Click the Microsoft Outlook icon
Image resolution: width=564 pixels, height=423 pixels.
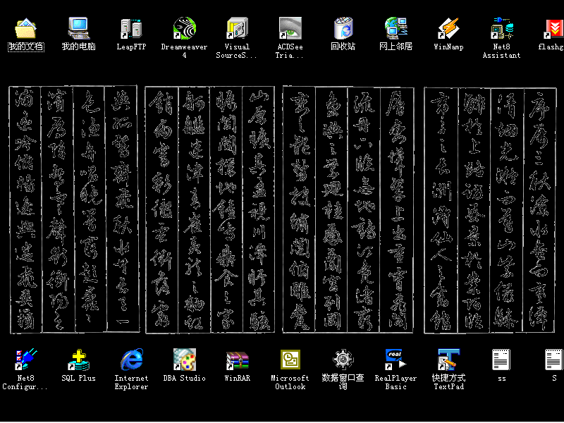coord(290,360)
